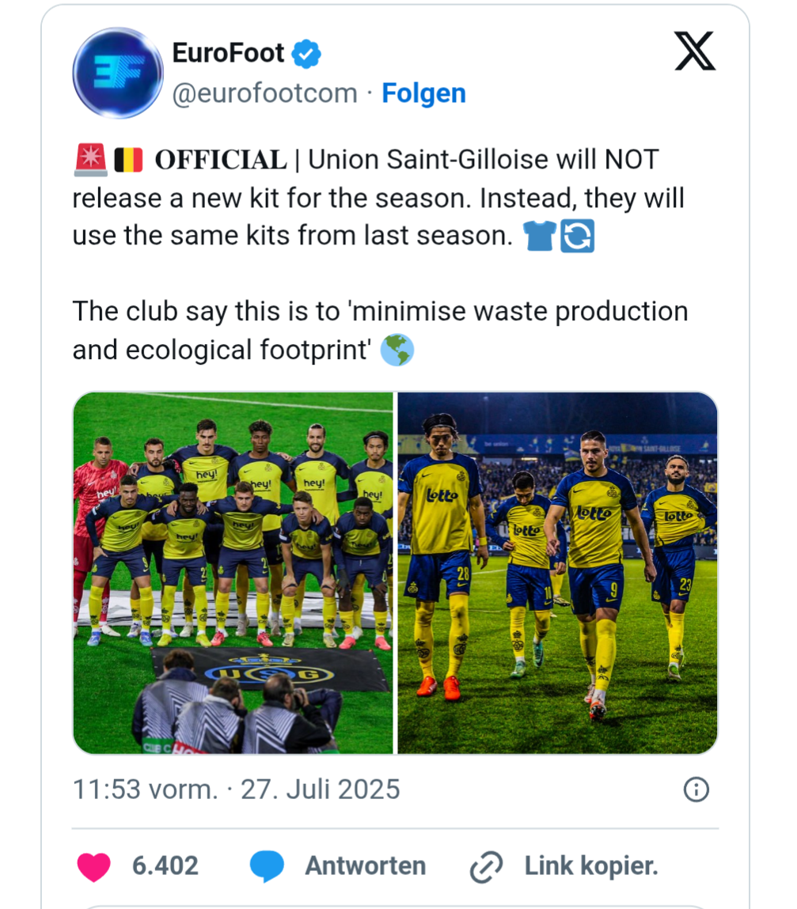The width and height of the screenshot is (797, 909).
Task: Click the 6.402 like count
Action: pos(165,866)
